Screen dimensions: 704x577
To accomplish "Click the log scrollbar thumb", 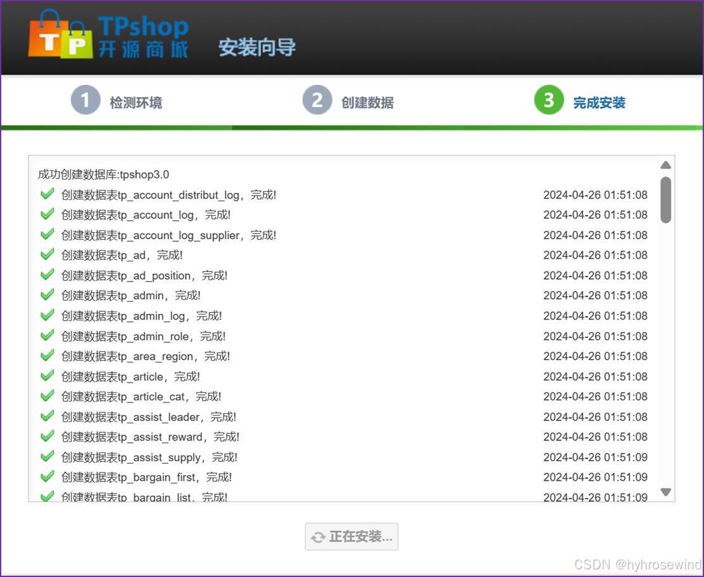I will [x=666, y=200].
